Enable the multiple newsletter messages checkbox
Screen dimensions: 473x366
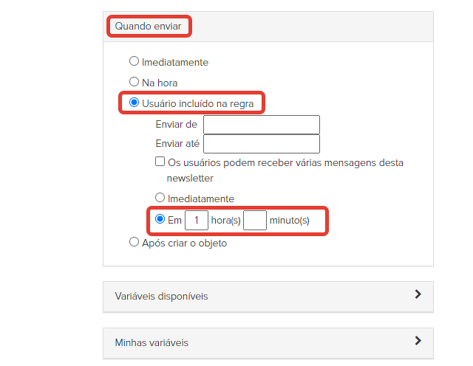[x=160, y=162]
